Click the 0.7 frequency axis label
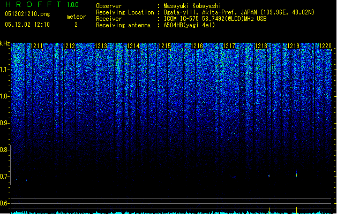The width and height of the screenshot is (337, 214). (x=4, y=177)
